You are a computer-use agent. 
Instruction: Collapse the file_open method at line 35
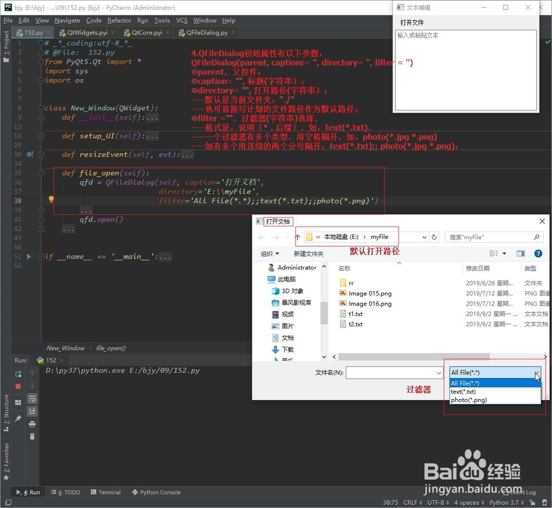41,173
